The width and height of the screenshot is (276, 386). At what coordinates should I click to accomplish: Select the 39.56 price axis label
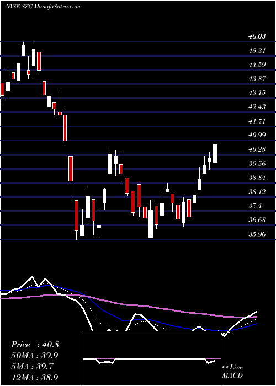(257, 163)
